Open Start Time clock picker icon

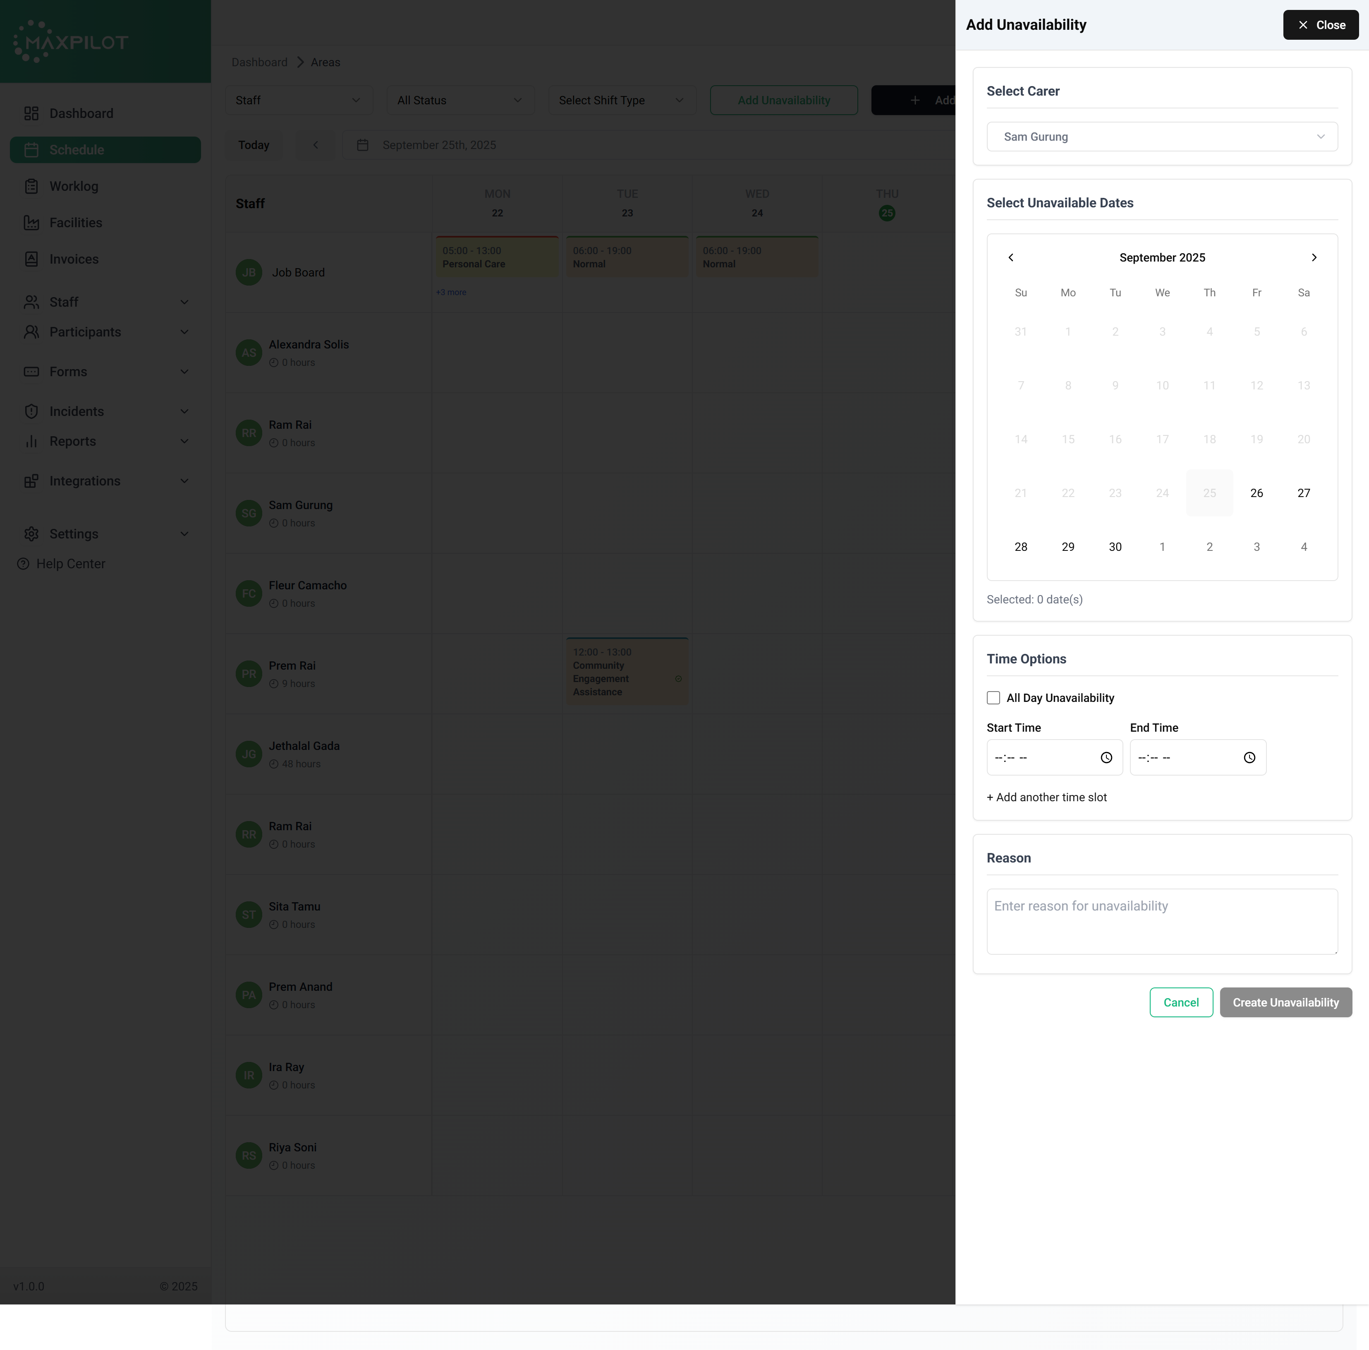click(x=1106, y=757)
